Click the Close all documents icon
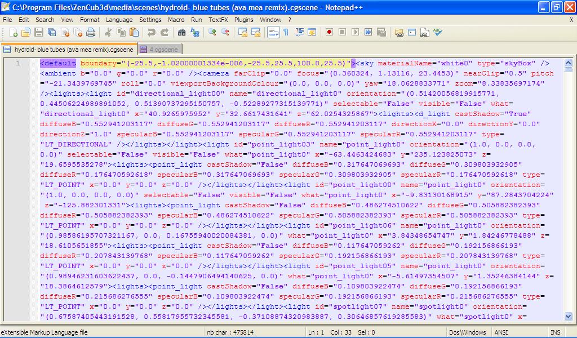The width and height of the screenshot is (577, 338). [x=78, y=33]
